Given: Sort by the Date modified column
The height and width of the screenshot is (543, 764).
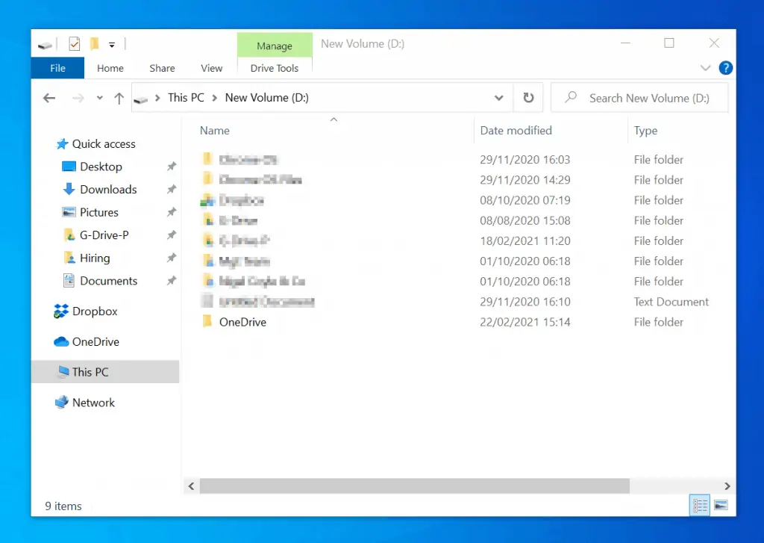Looking at the screenshot, I should [516, 130].
